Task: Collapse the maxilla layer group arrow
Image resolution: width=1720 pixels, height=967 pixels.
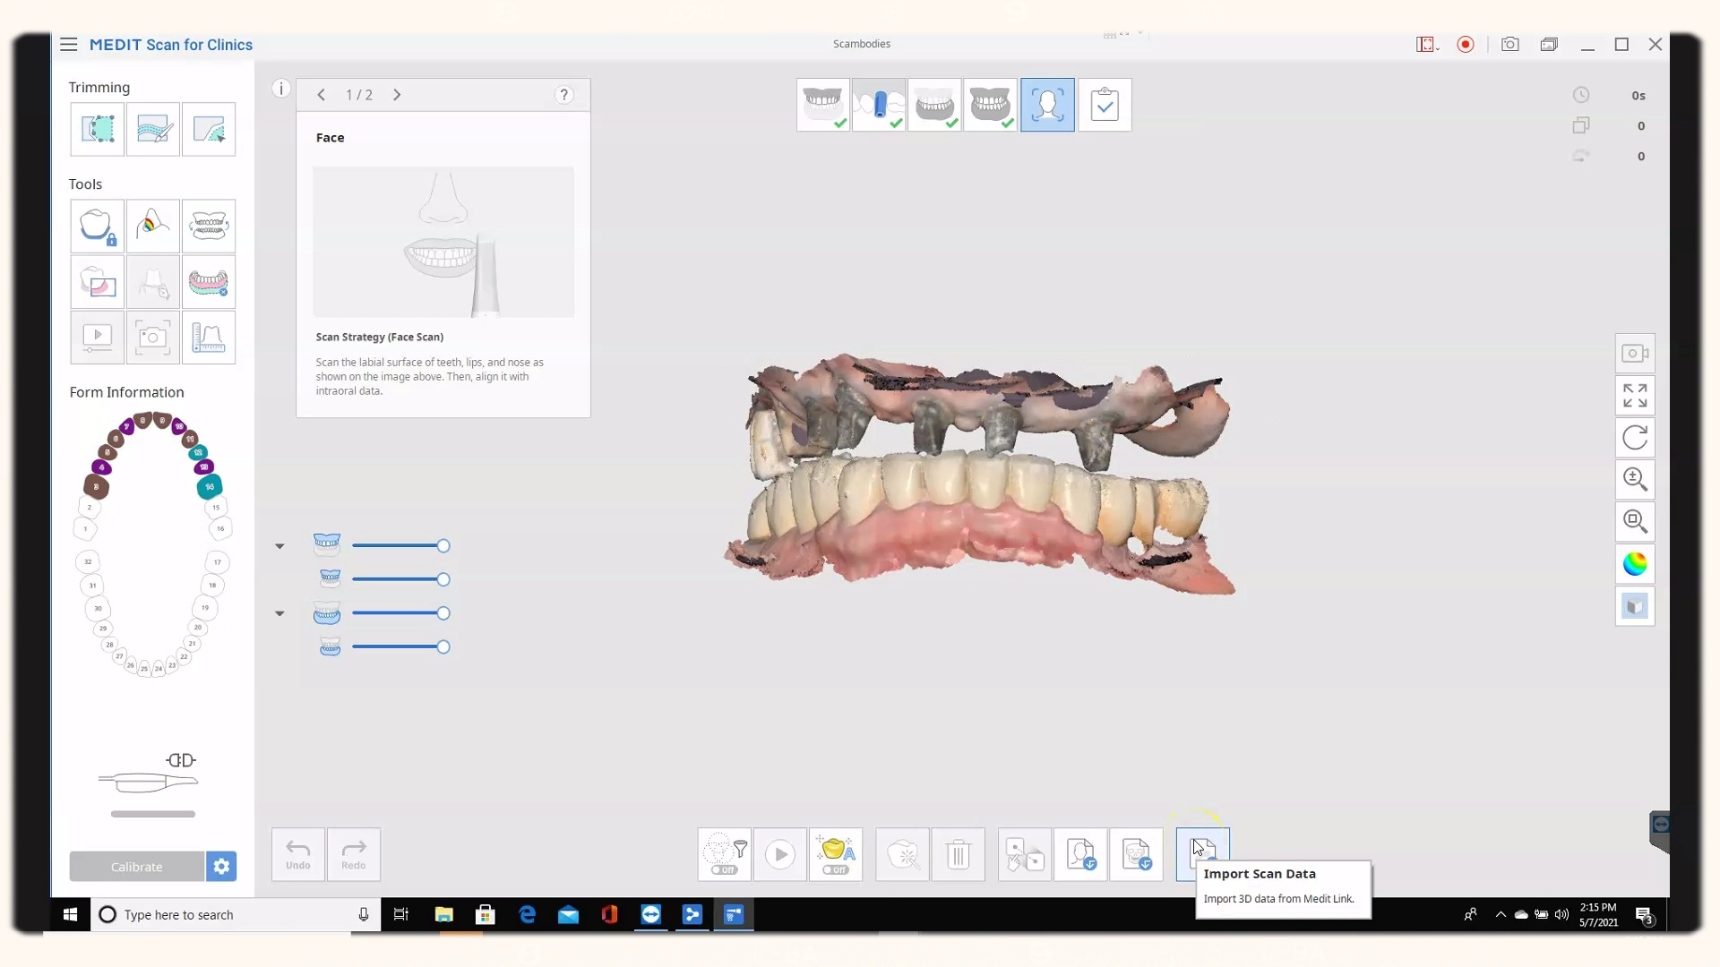Action: pos(279,546)
